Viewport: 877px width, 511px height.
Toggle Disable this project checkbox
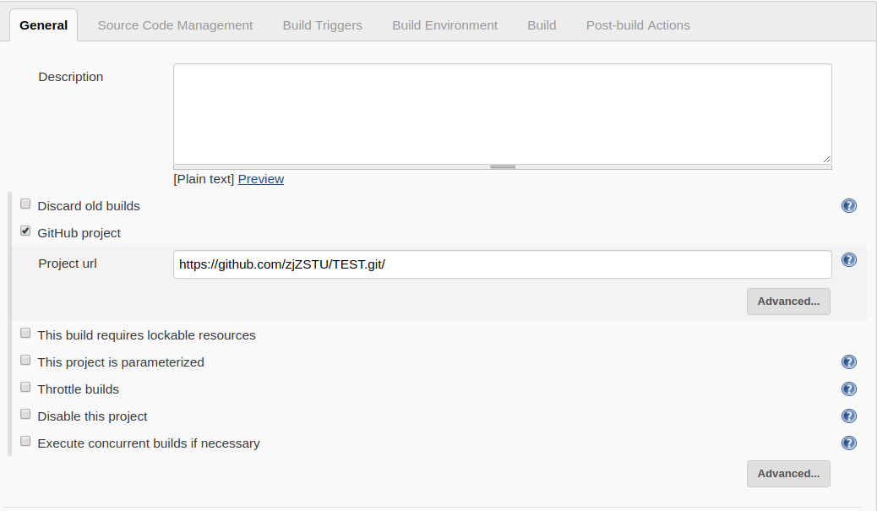coord(25,415)
